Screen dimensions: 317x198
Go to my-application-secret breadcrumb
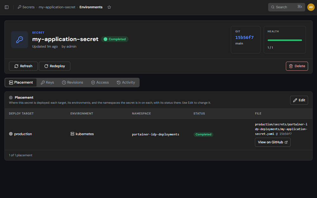pyautogui.click(x=57, y=7)
